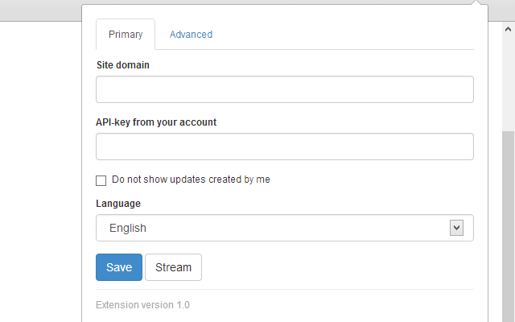Screen dimensions: 515x322
Task: Click the "Site domain" label
Action: pyautogui.click(x=122, y=64)
